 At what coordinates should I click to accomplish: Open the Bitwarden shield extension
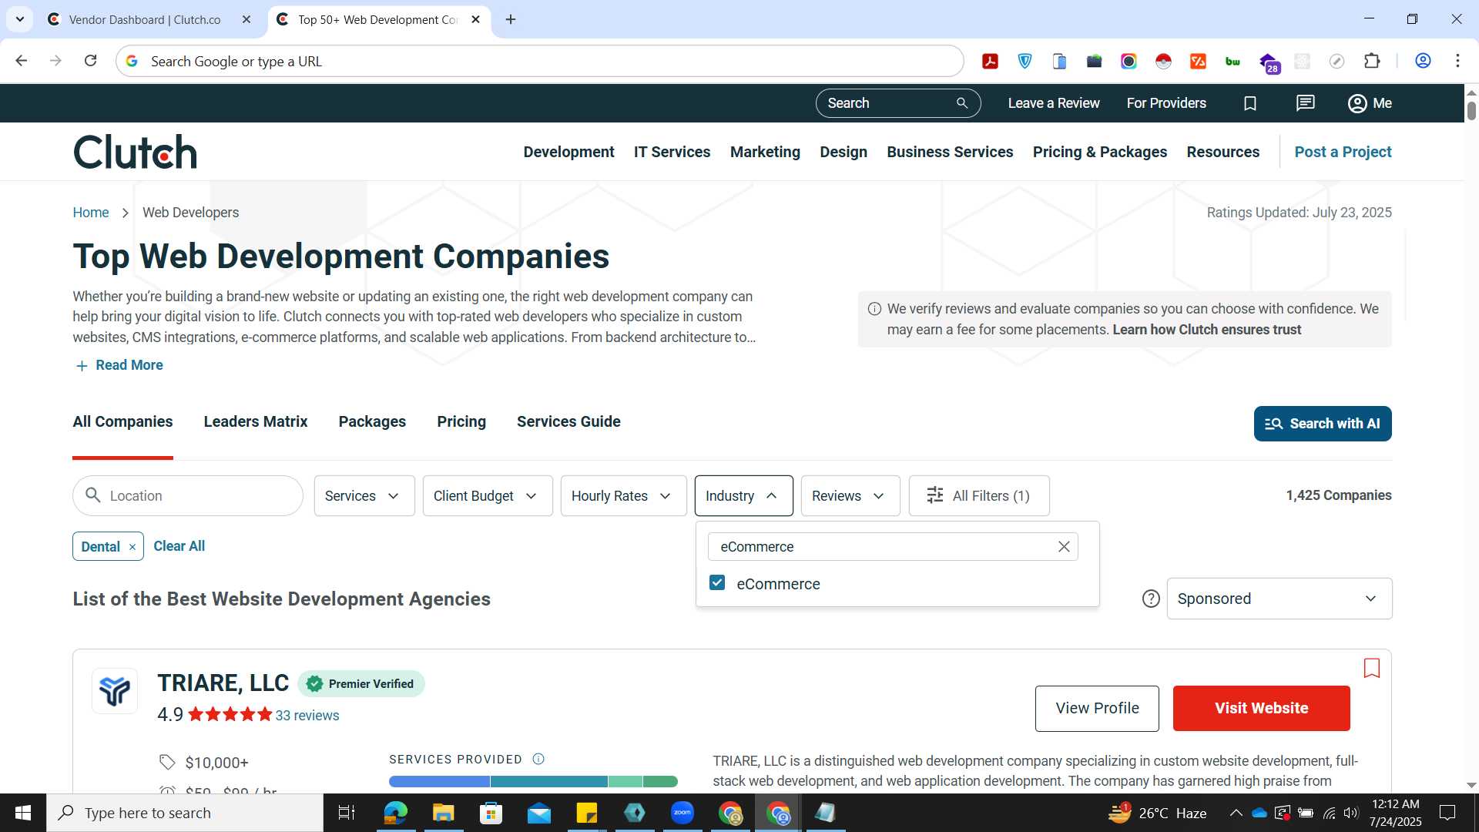click(x=1025, y=61)
